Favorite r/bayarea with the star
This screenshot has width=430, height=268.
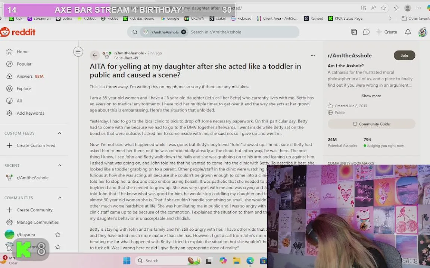coord(57,234)
